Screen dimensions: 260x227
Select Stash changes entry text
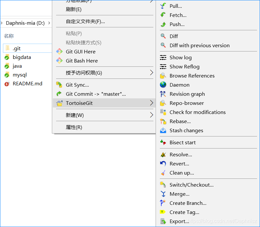tap(186, 131)
